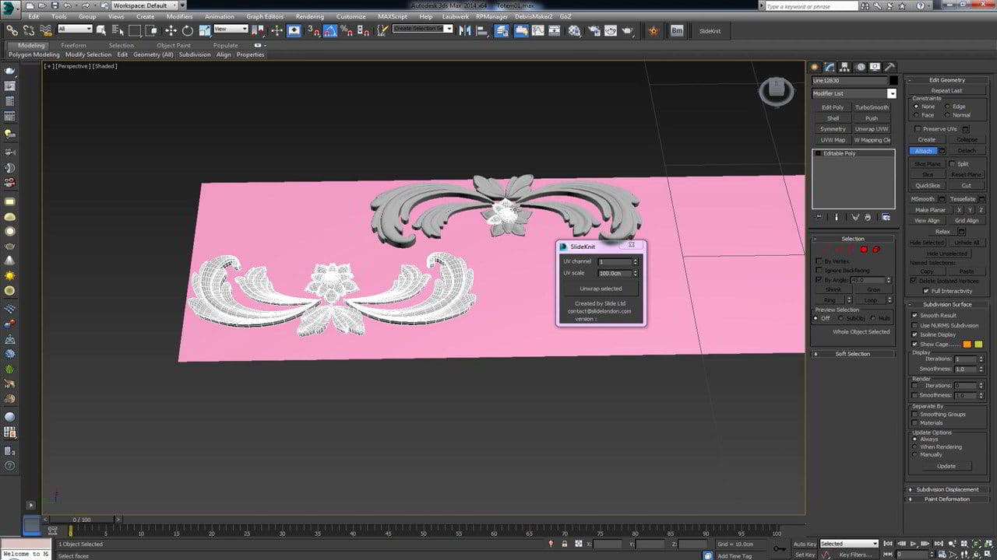Select the Rotate transform tool
This screenshot has width=997, height=560.
[x=188, y=31]
